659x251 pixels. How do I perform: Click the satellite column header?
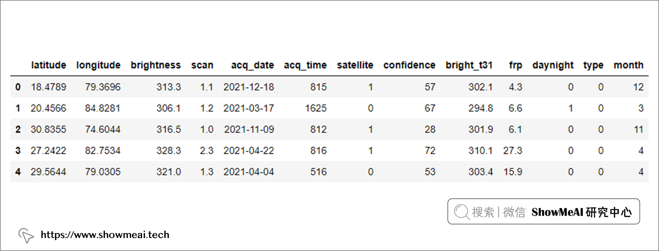coord(355,65)
